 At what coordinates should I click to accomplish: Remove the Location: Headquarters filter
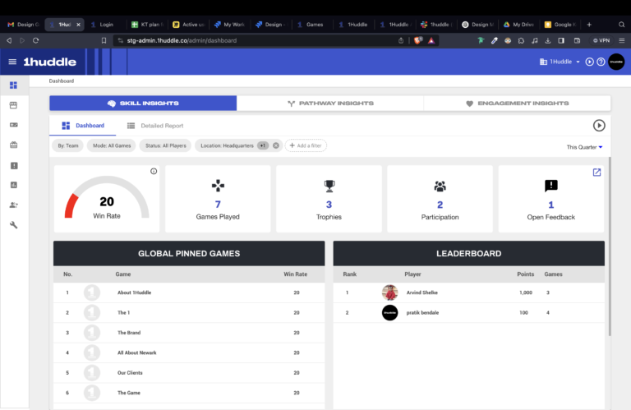pyautogui.click(x=276, y=145)
